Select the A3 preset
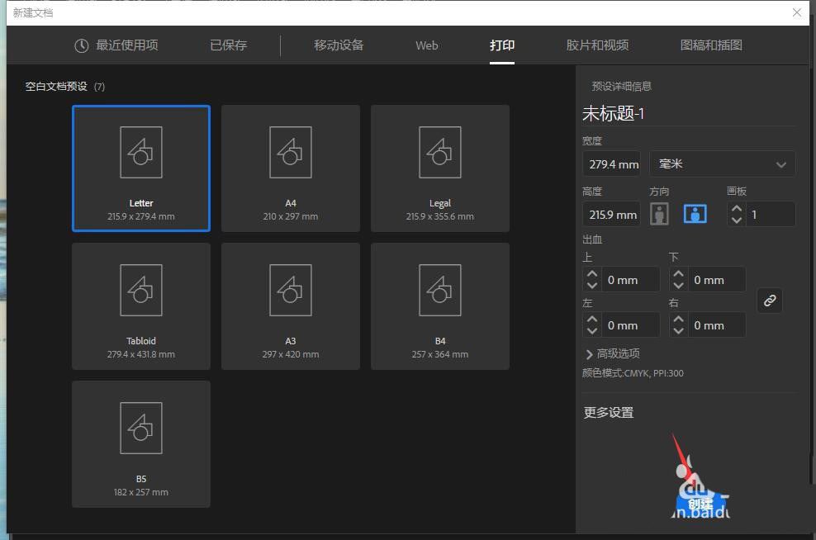The image size is (816, 540). pyautogui.click(x=290, y=291)
